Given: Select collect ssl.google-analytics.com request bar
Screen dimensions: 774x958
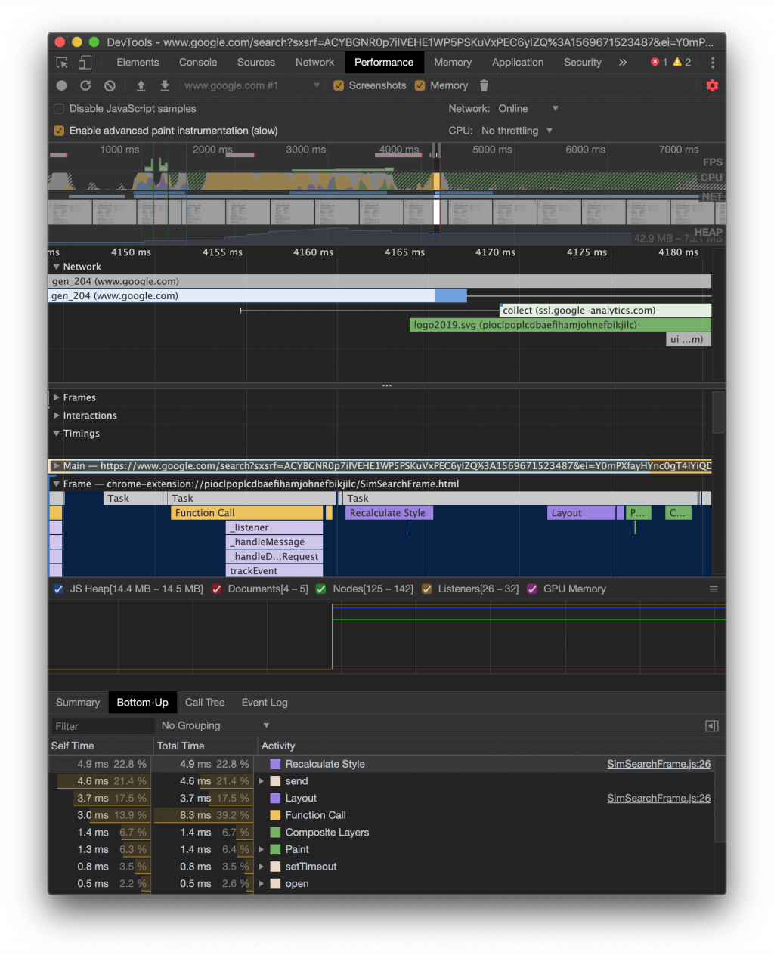Looking at the screenshot, I should click(x=605, y=311).
